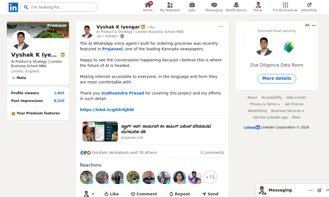
Task: Open the lnkd.in/gGXrkJbW link
Action: pyautogui.click(x=107, y=110)
